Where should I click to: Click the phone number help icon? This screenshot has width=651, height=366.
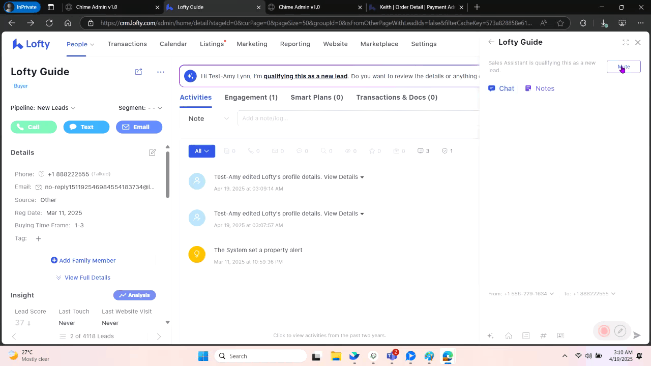pos(42,174)
